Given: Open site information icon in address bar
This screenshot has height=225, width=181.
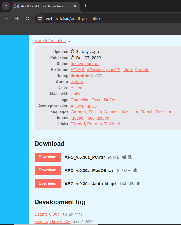Looking at the screenshot, I should pos(40,18).
